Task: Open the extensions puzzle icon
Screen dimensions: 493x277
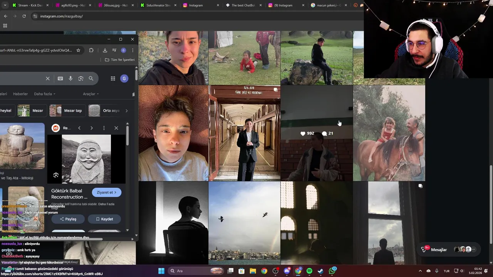Action: tap(91, 50)
